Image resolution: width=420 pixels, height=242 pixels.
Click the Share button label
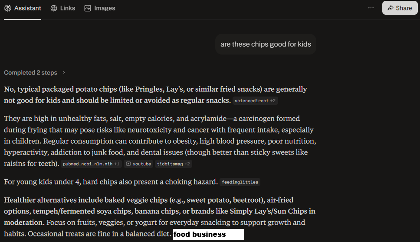[404, 8]
